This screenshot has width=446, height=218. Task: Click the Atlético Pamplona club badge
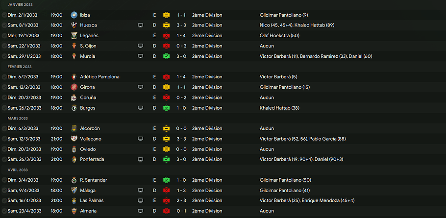[x=74, y=77]
